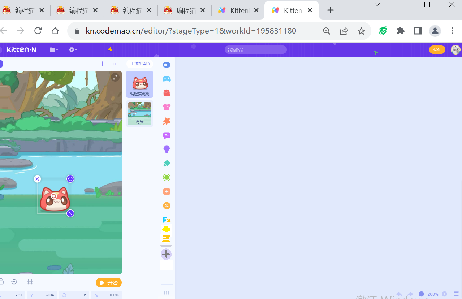Open the browser extensions puzzle icon
Screen dimensions: 462x299
point(401,31)
